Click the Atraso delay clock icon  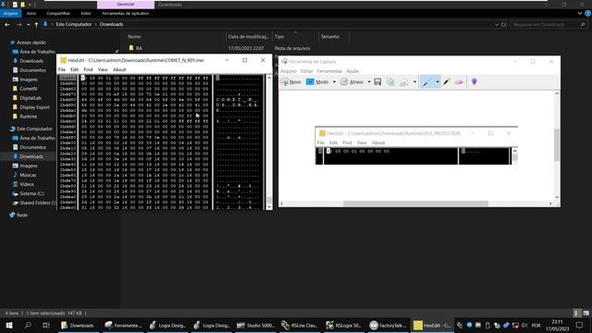coord(344,82)
